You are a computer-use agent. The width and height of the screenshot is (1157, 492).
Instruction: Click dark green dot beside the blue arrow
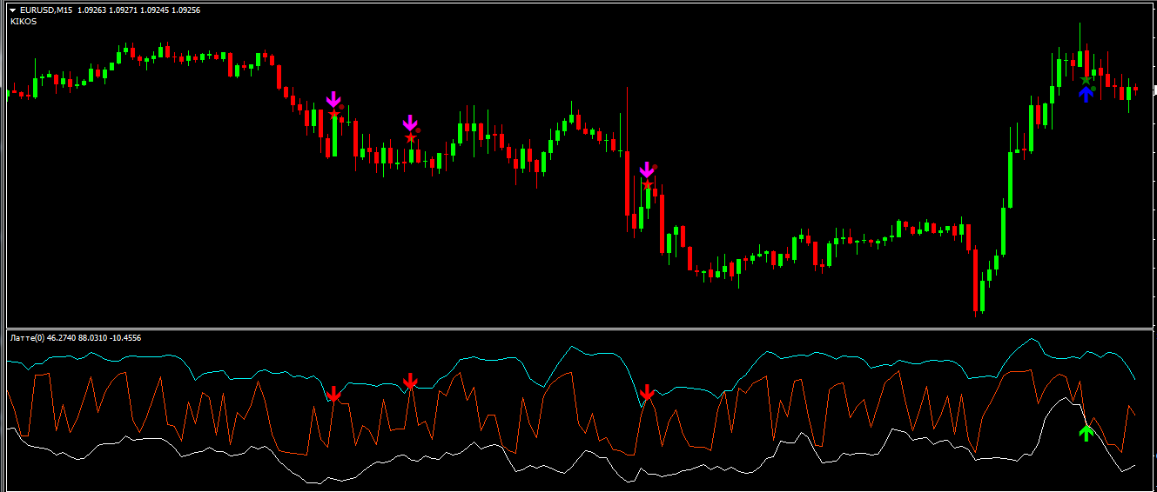coord(1093,87)
